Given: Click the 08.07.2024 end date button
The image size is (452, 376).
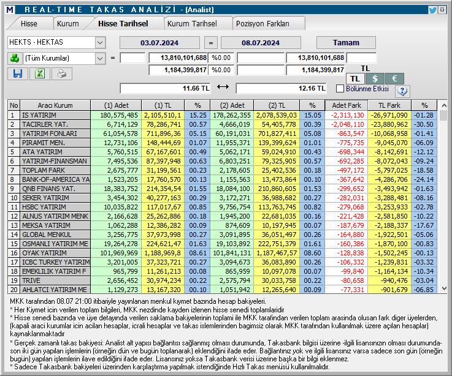Looking at the screenshot, I should tap(261, 43).
